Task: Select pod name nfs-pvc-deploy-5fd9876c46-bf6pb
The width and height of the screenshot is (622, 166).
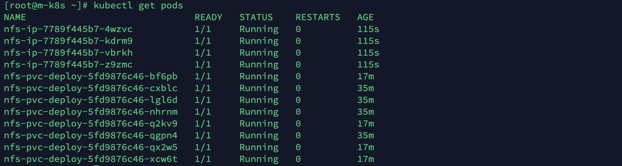Action: [91, 76]
